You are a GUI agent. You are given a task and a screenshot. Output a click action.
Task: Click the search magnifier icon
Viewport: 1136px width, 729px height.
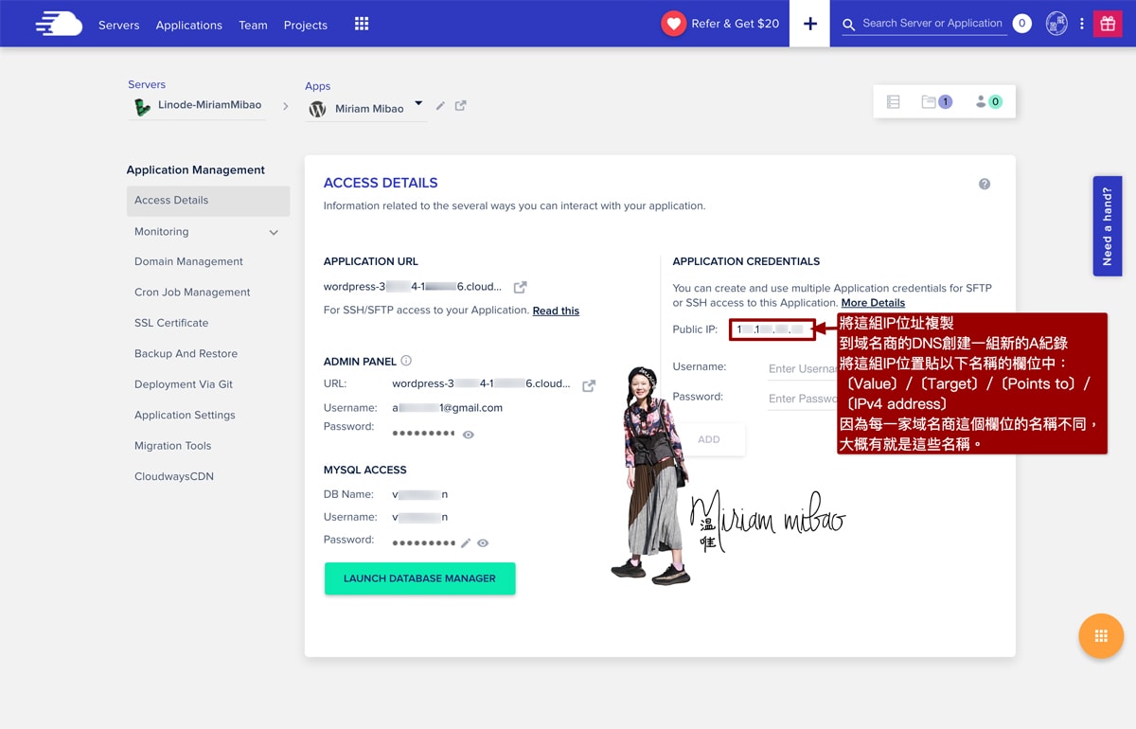pos(849,25)
